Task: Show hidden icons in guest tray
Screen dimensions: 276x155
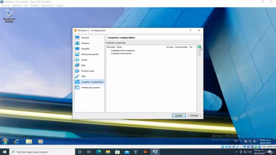Action: click(241, 142)
